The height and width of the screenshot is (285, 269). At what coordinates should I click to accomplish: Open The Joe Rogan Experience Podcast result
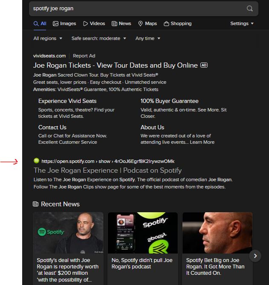pyautogui.click(x=107, y=170)
